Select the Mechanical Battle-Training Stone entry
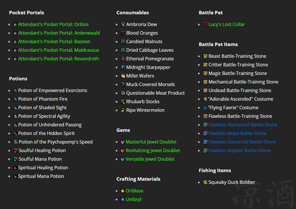The image size is (296, 209). pyautogui.click(x=243, y=82)
